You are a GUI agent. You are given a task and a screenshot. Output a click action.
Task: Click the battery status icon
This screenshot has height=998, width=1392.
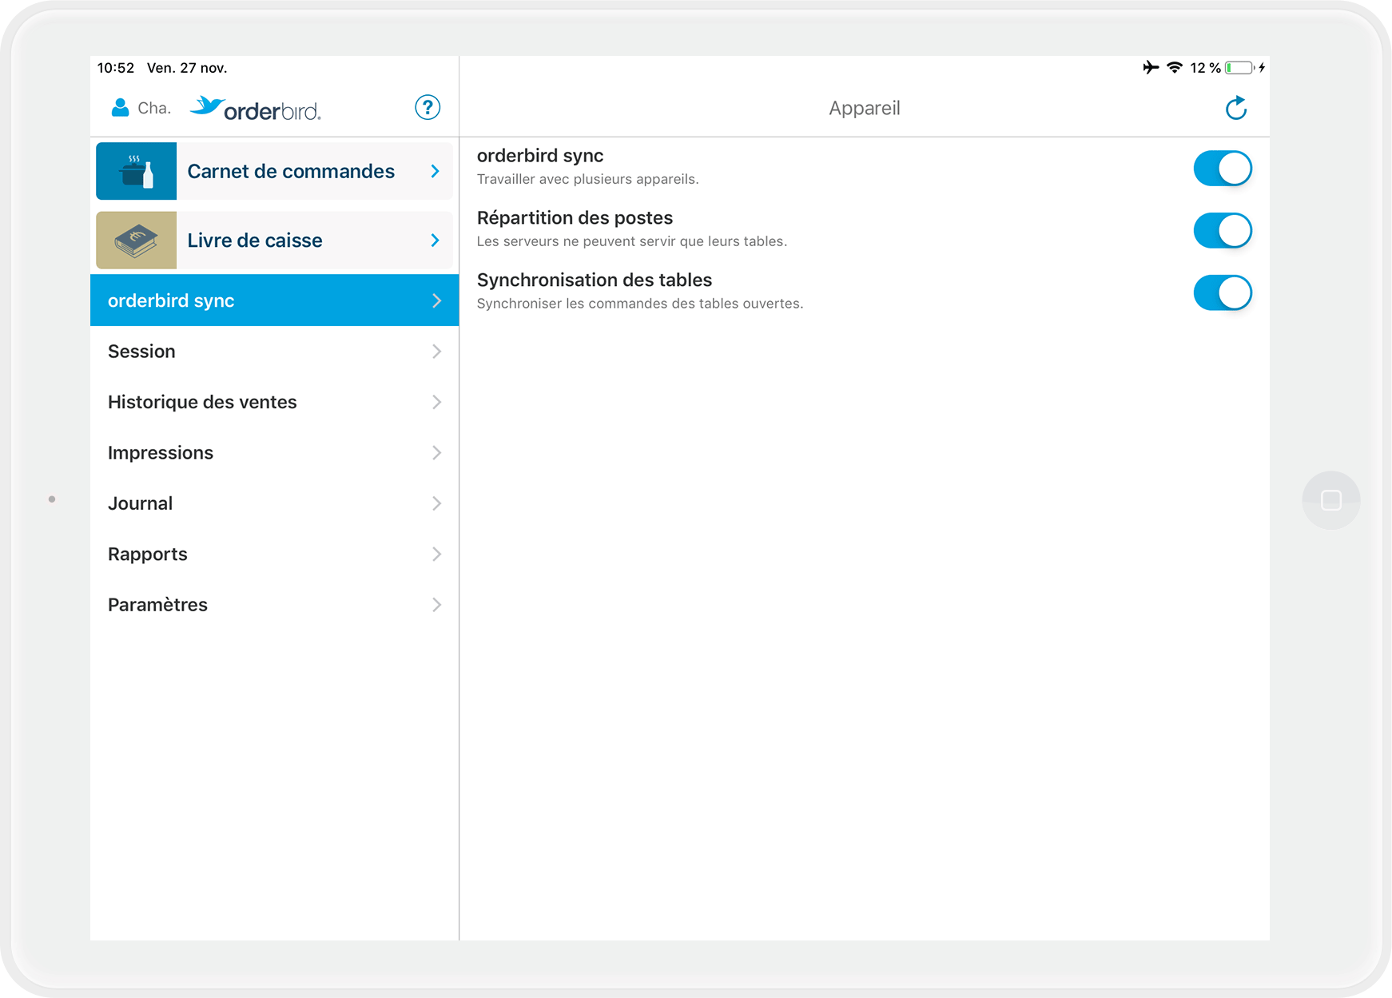[x=1239, y=68]
